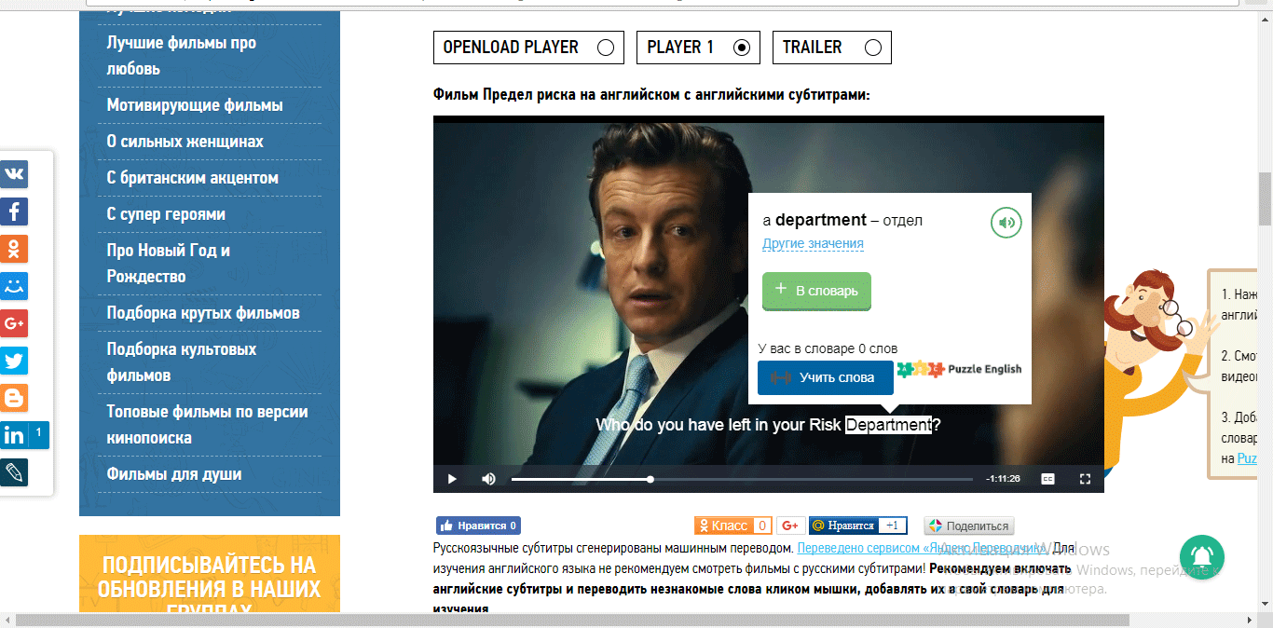1273x628 pixels.
Task: Enter fullscreen video mode
Action: coord(1085,479)
